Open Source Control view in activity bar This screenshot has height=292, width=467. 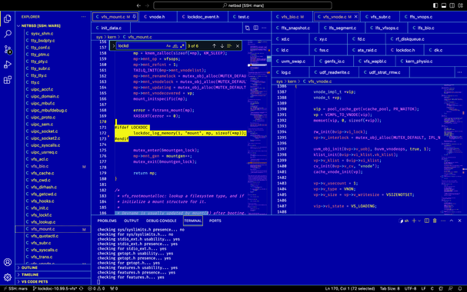point(8,49)
